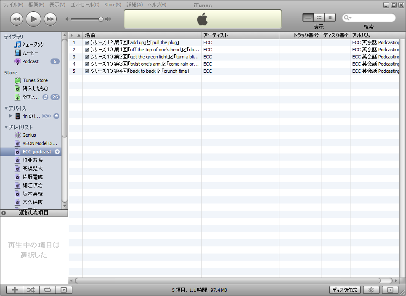Open the ヘルプ(H) menu
The height and width of the screenshot is (296, 406).
click(157, 5)
